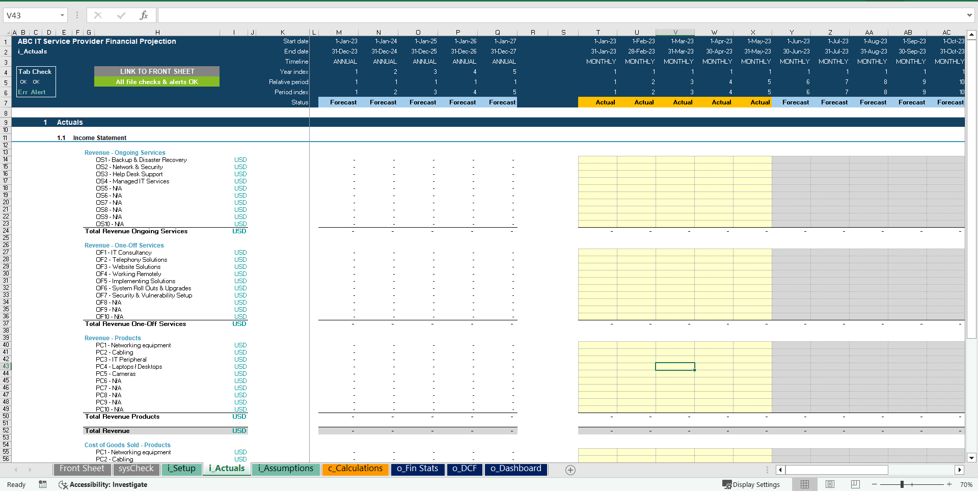Click the 'Revenue - Products' heading
Image resolution: width=978 pixels, height=492 pixels.
pyautogui.click(x=113, y=338)
